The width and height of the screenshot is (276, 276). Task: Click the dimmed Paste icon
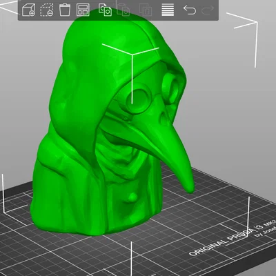[124, 10]
